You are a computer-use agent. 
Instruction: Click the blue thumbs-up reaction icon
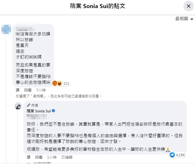click(172, 155)
